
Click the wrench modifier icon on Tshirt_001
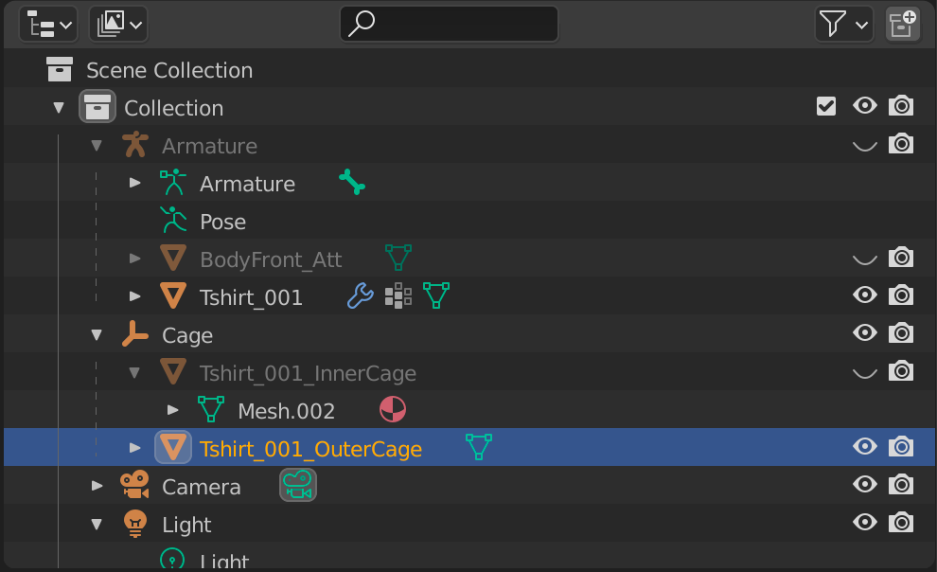[x=361, y=296]
